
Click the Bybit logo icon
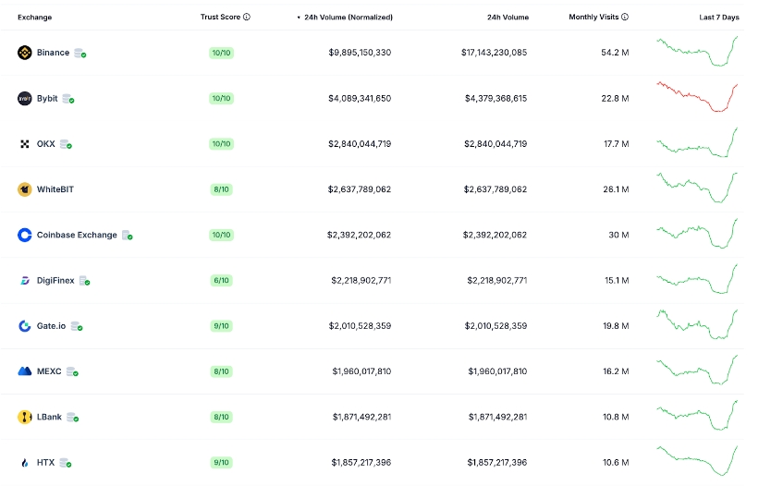[25, 99]
